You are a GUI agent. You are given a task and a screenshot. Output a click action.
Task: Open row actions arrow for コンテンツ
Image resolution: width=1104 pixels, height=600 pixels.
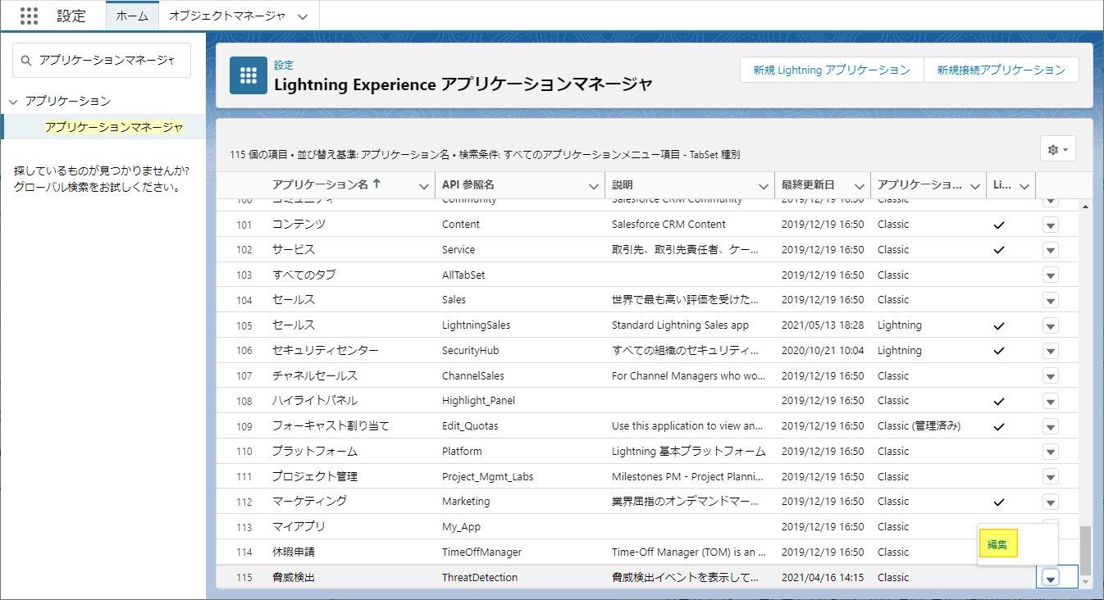tap(1051, 225)
